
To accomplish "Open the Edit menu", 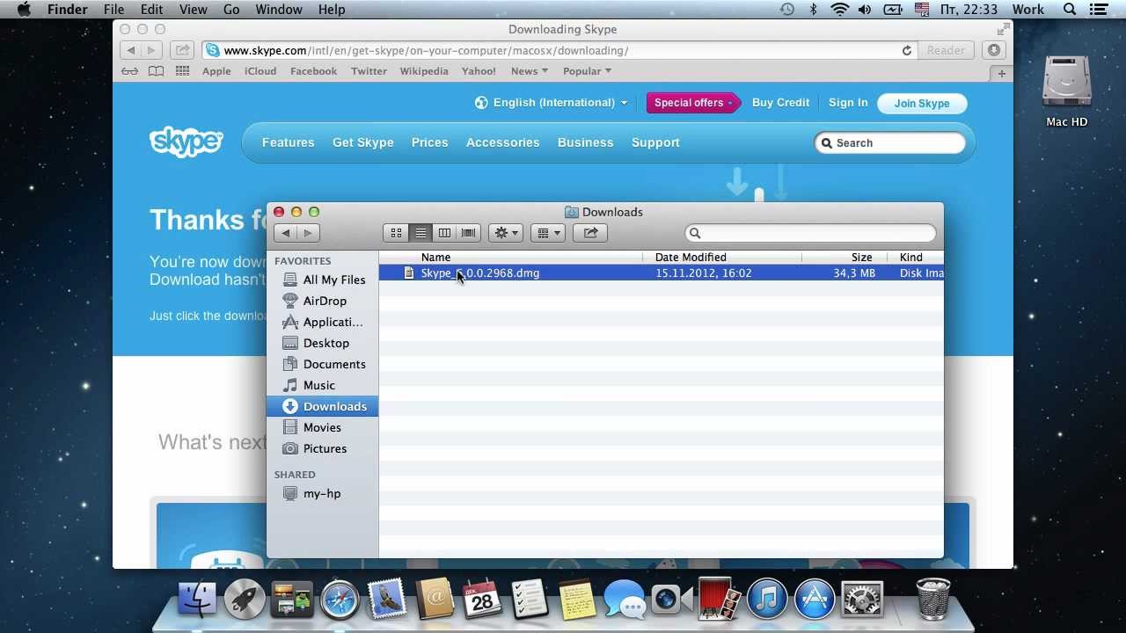I will [151, 10].
